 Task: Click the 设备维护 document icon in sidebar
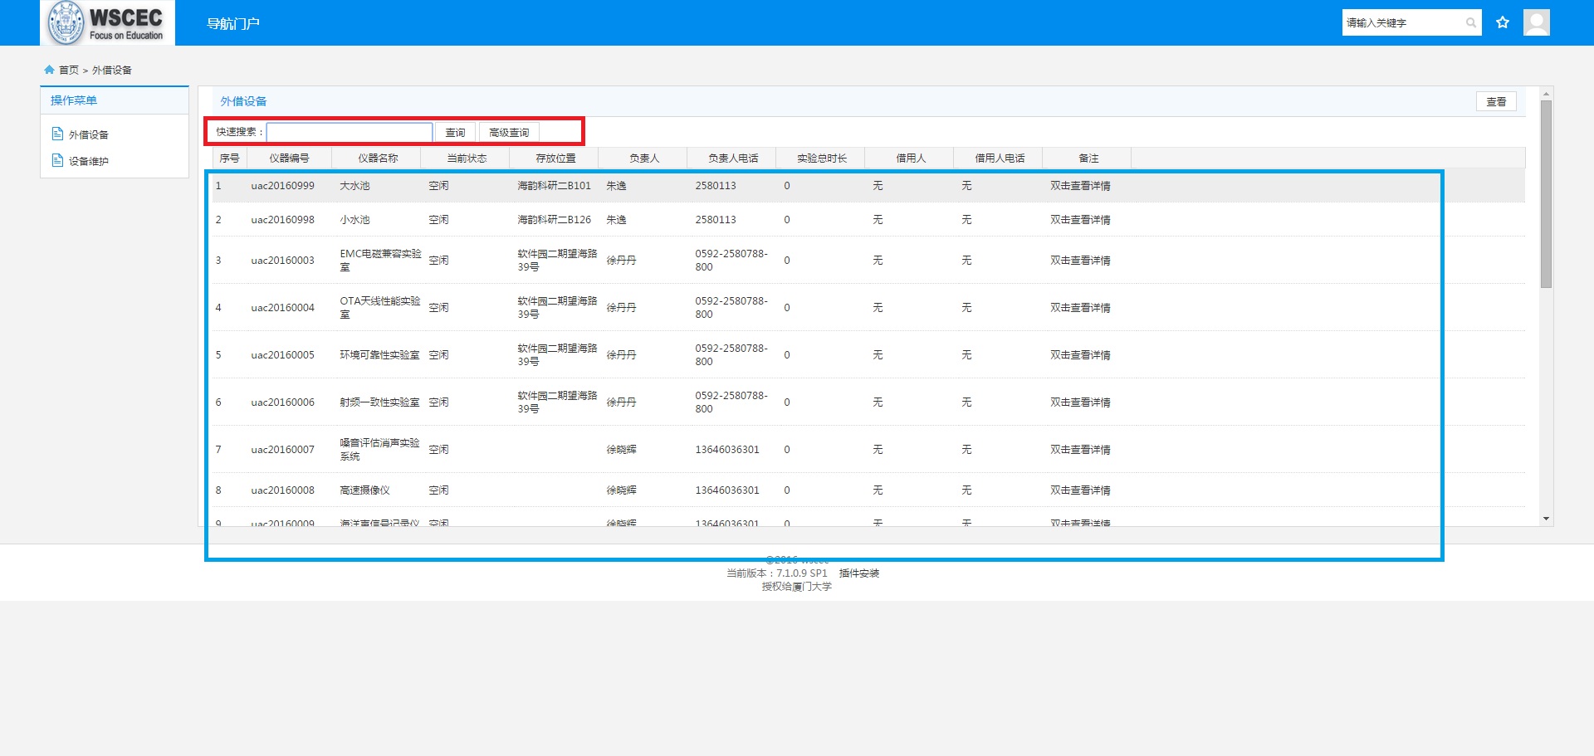point(57,160)
